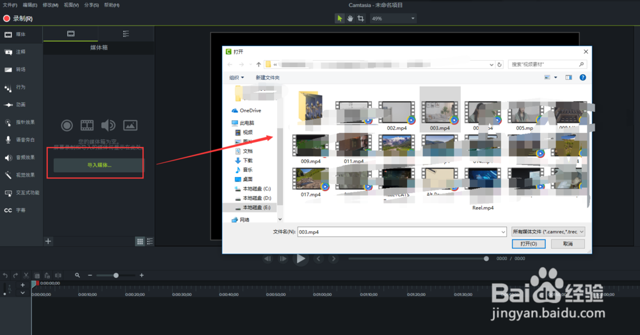Zoom out timeline with the minus button
Screen dimensions: 640x335
click(x=90, y=276)
